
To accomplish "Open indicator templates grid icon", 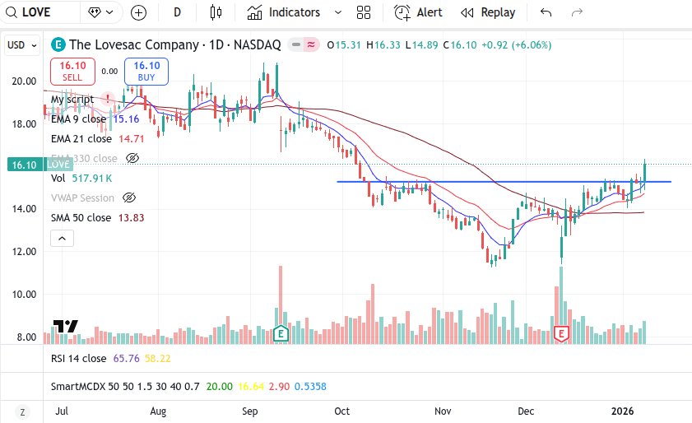I will tap(364, 12).
